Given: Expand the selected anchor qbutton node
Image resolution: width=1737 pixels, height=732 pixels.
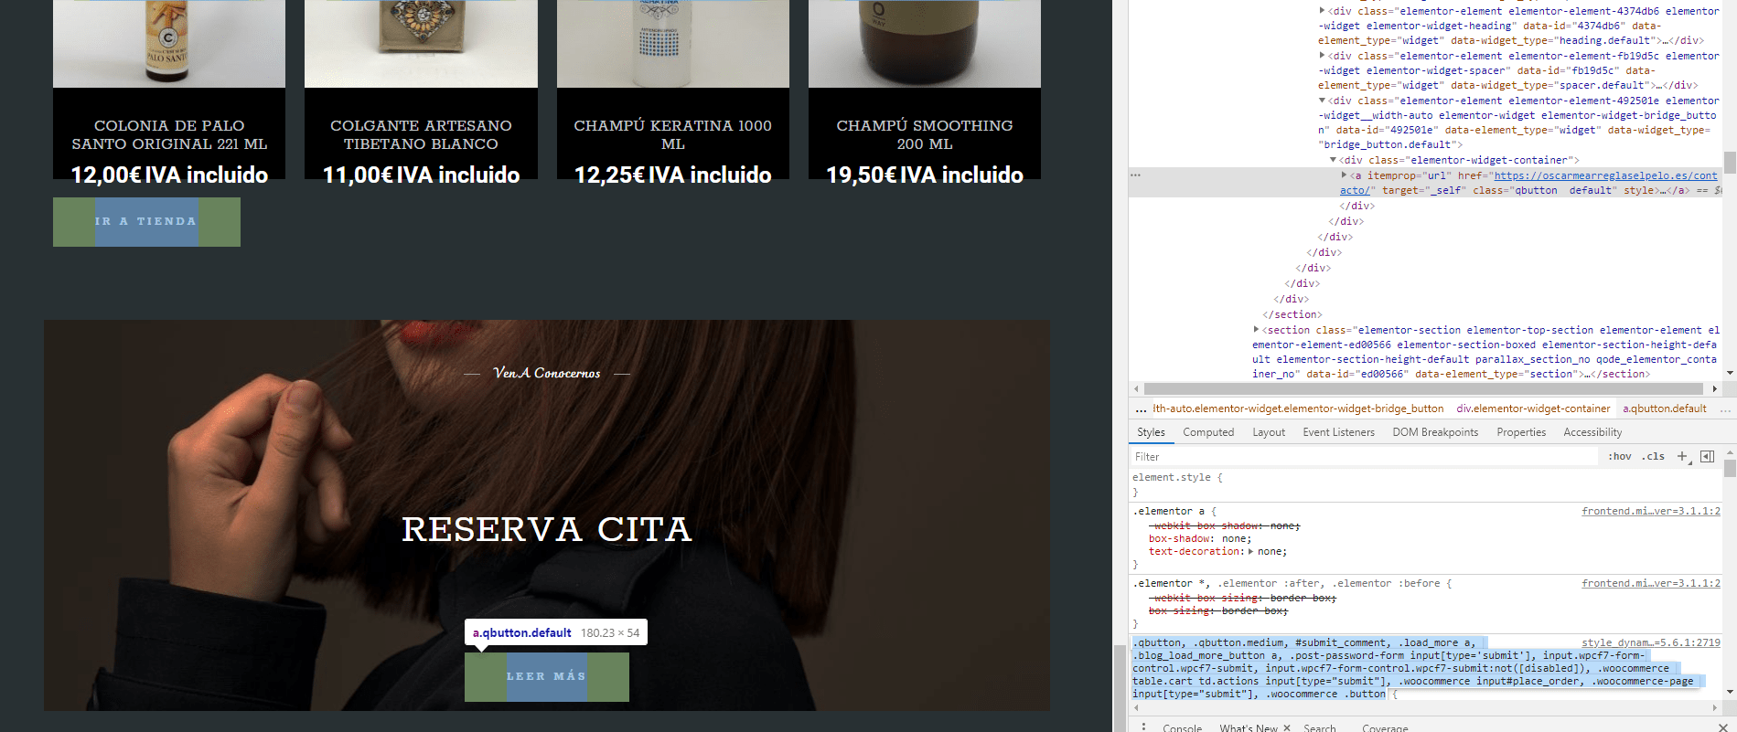Looking at the screenshot, I should pos(1344,175).
